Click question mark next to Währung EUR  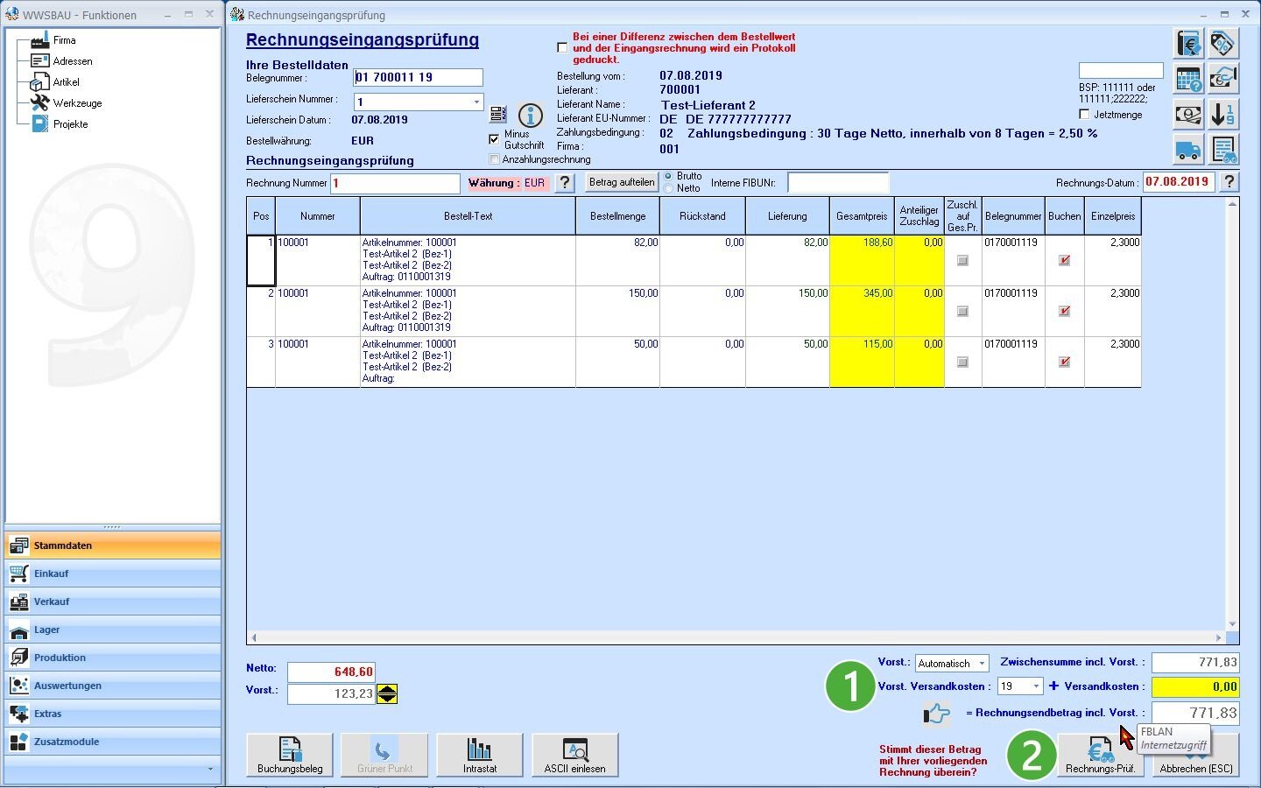[565, 183]
